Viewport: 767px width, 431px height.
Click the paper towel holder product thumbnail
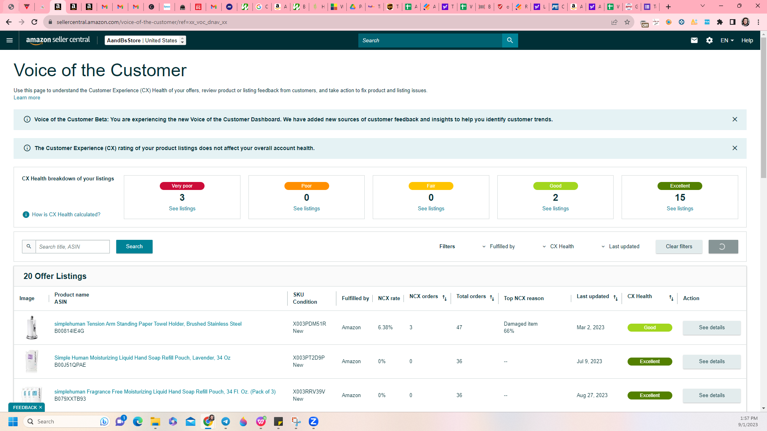(32, 328)
